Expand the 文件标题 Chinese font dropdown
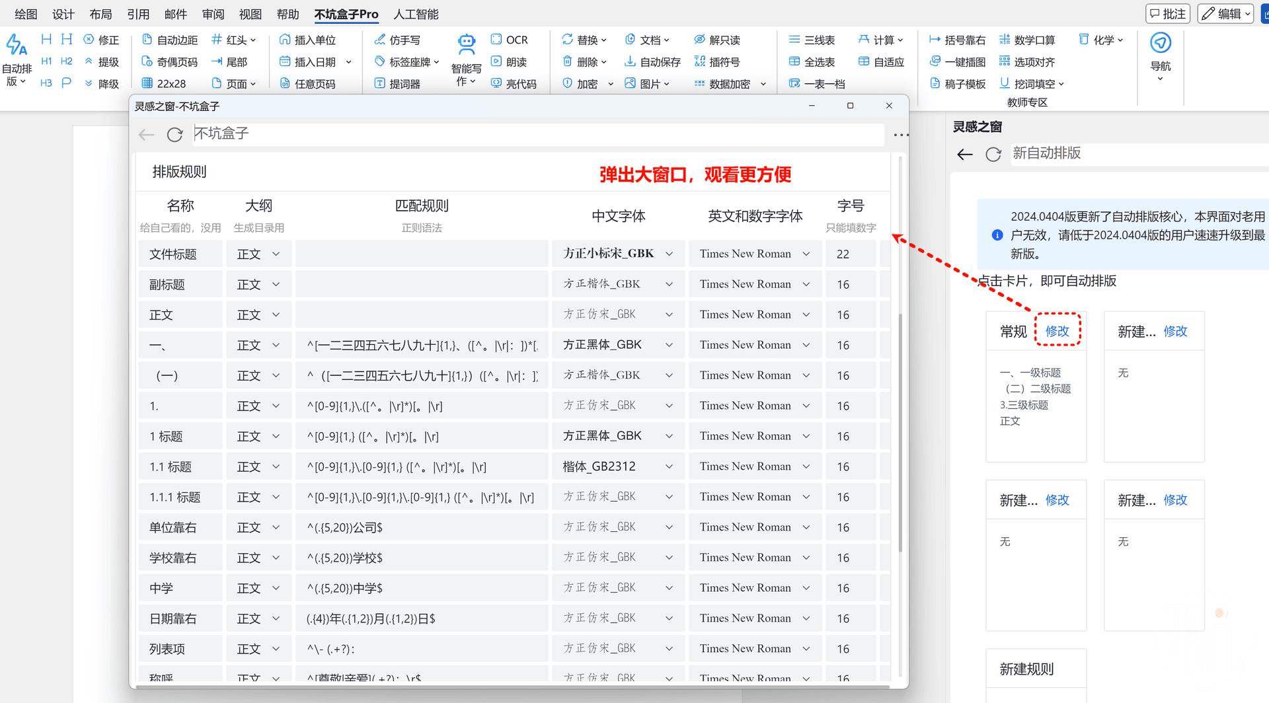 click(669, 254)
